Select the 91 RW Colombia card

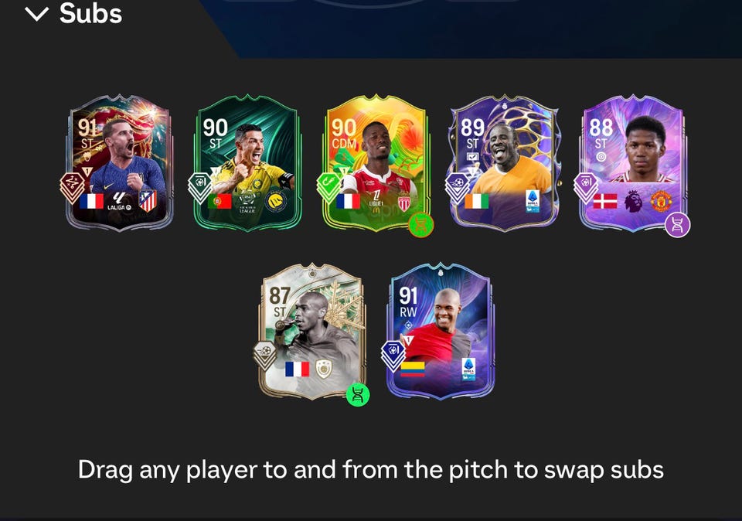(441, 332)
